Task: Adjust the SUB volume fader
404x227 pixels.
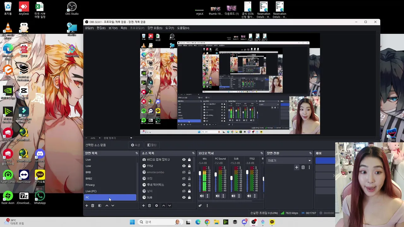Action: point(231,179)
